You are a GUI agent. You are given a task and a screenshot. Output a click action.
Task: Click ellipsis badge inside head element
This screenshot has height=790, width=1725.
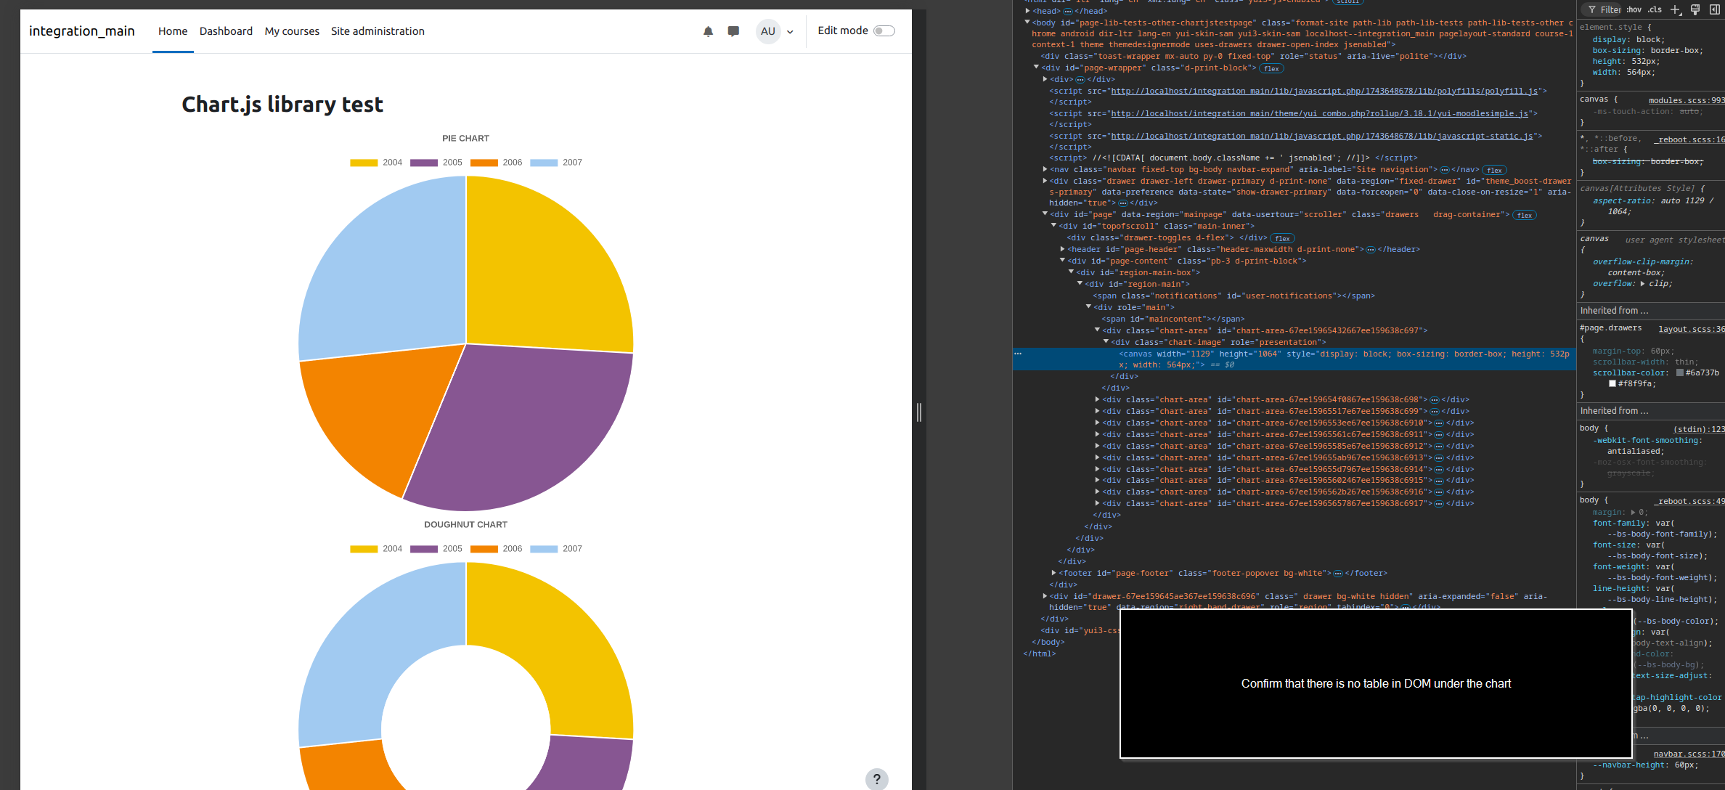[1067, 12]
